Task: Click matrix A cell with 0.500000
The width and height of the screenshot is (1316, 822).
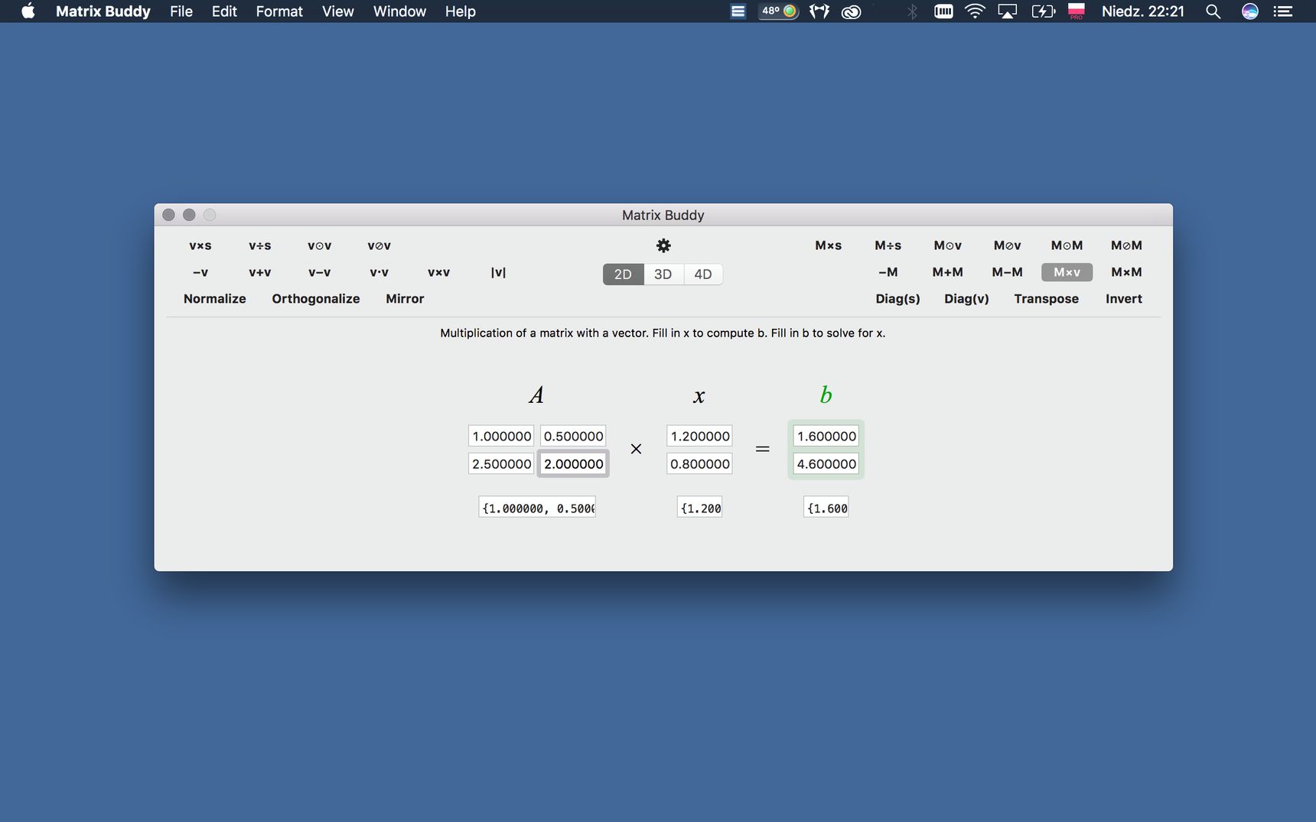Action: point(573,436)
